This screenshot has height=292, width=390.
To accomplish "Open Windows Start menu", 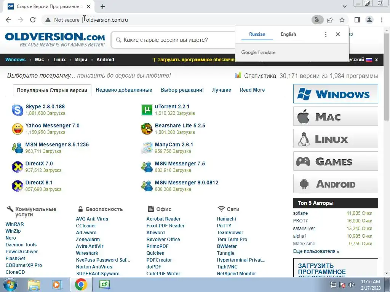I will pos(10,284).
